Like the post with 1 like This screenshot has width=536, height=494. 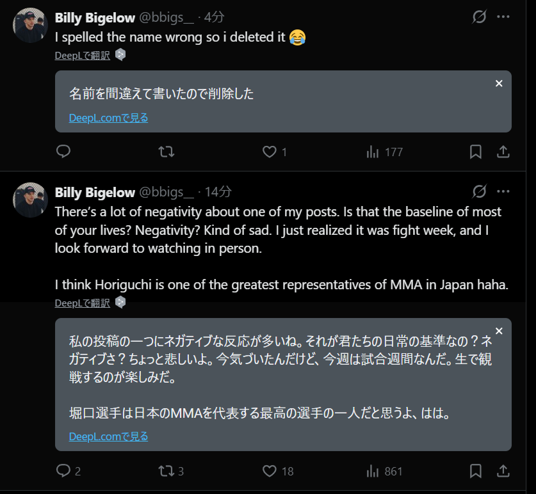point(270,152)
